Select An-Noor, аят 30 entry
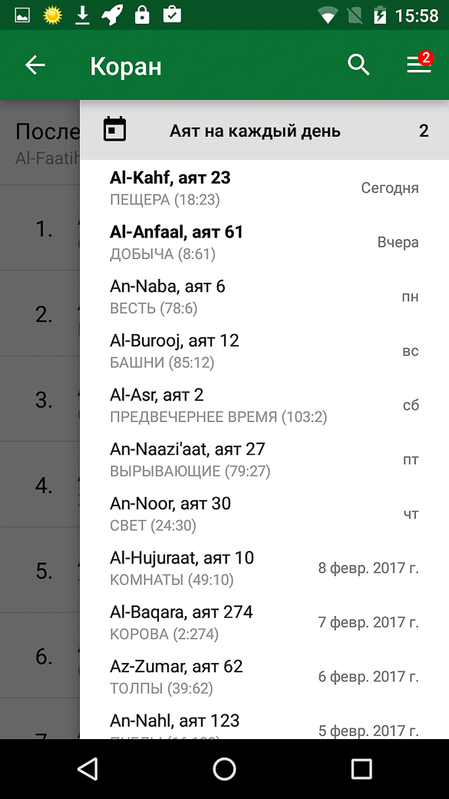449x799 pixels. pyautogui.click(x=264, y=514)
